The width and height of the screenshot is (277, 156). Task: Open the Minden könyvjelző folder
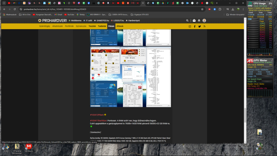click(x=235, y=15)
